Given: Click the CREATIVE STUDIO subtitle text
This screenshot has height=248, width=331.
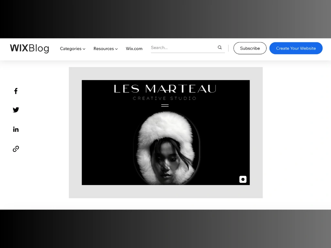Looking at the screenshot, I should 165,98.
